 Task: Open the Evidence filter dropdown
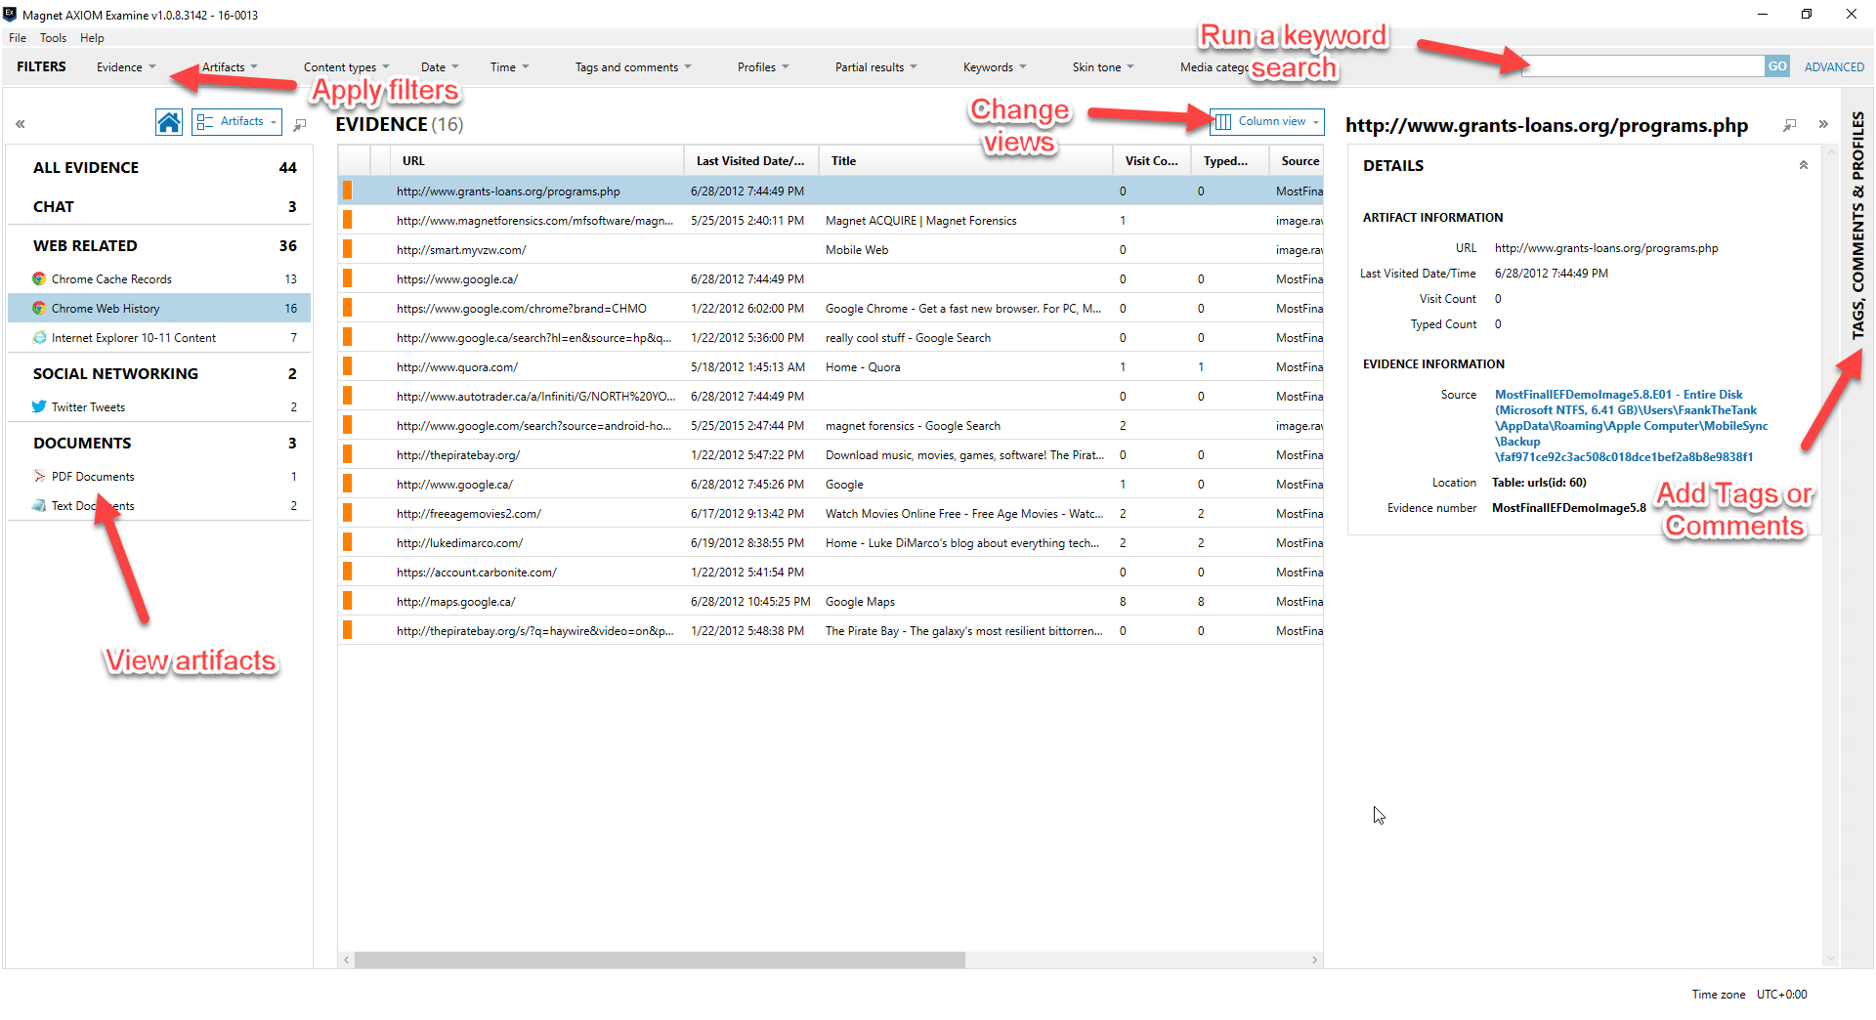pyautogui.click(x=126, y=67)
